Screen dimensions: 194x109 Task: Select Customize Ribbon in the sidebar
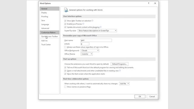point(49,32)
